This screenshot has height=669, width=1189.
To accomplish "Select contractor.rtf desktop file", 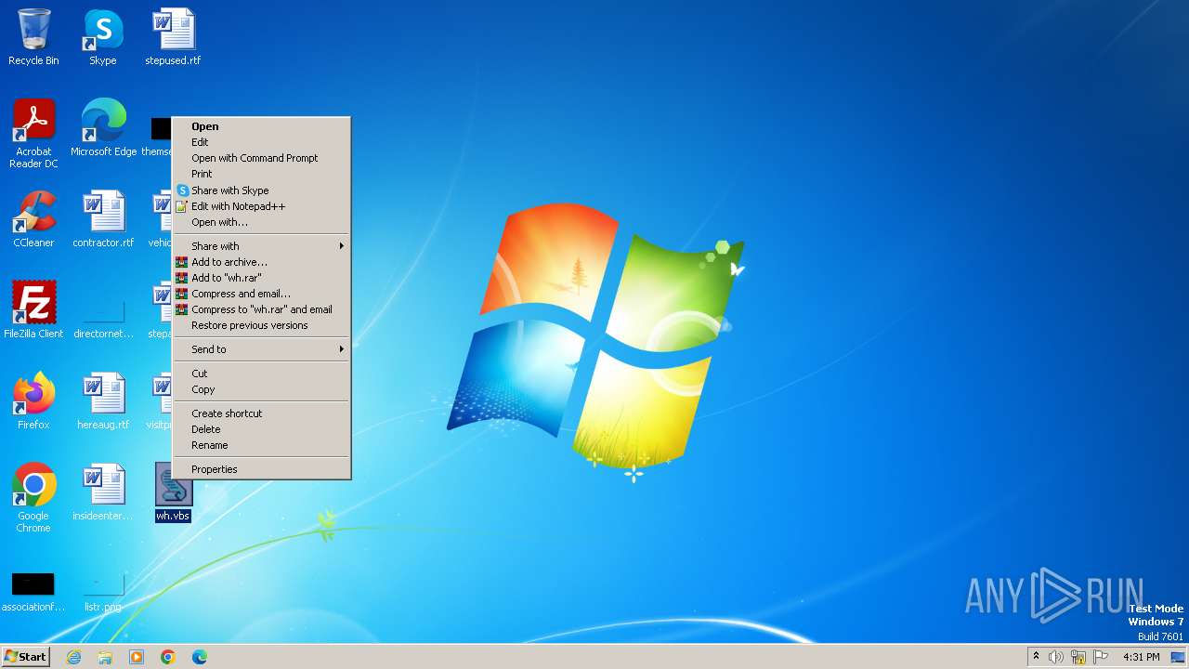I will (103, 219).
